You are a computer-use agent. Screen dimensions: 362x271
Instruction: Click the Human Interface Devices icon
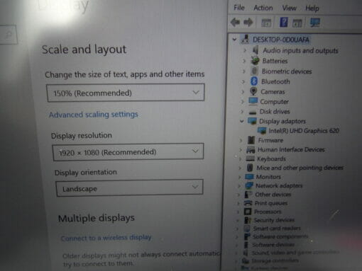251,149
